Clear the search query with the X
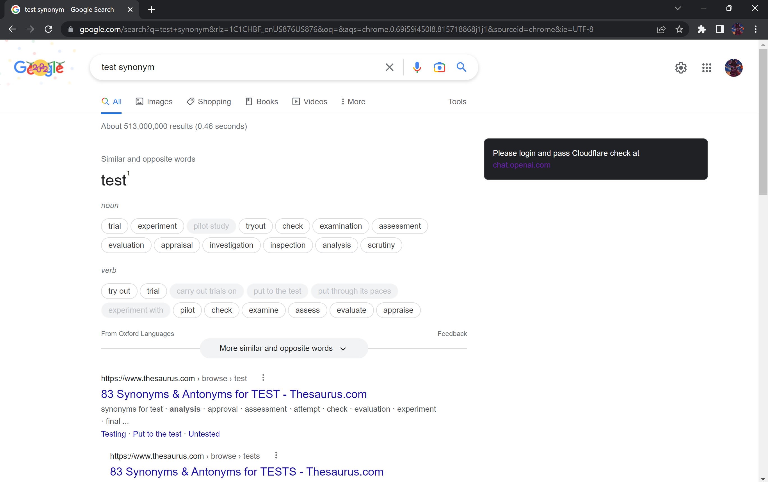 coord(389,67)
